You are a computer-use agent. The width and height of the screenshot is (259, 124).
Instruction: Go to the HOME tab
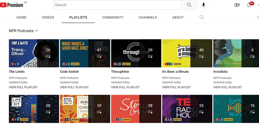click(21, 18)
